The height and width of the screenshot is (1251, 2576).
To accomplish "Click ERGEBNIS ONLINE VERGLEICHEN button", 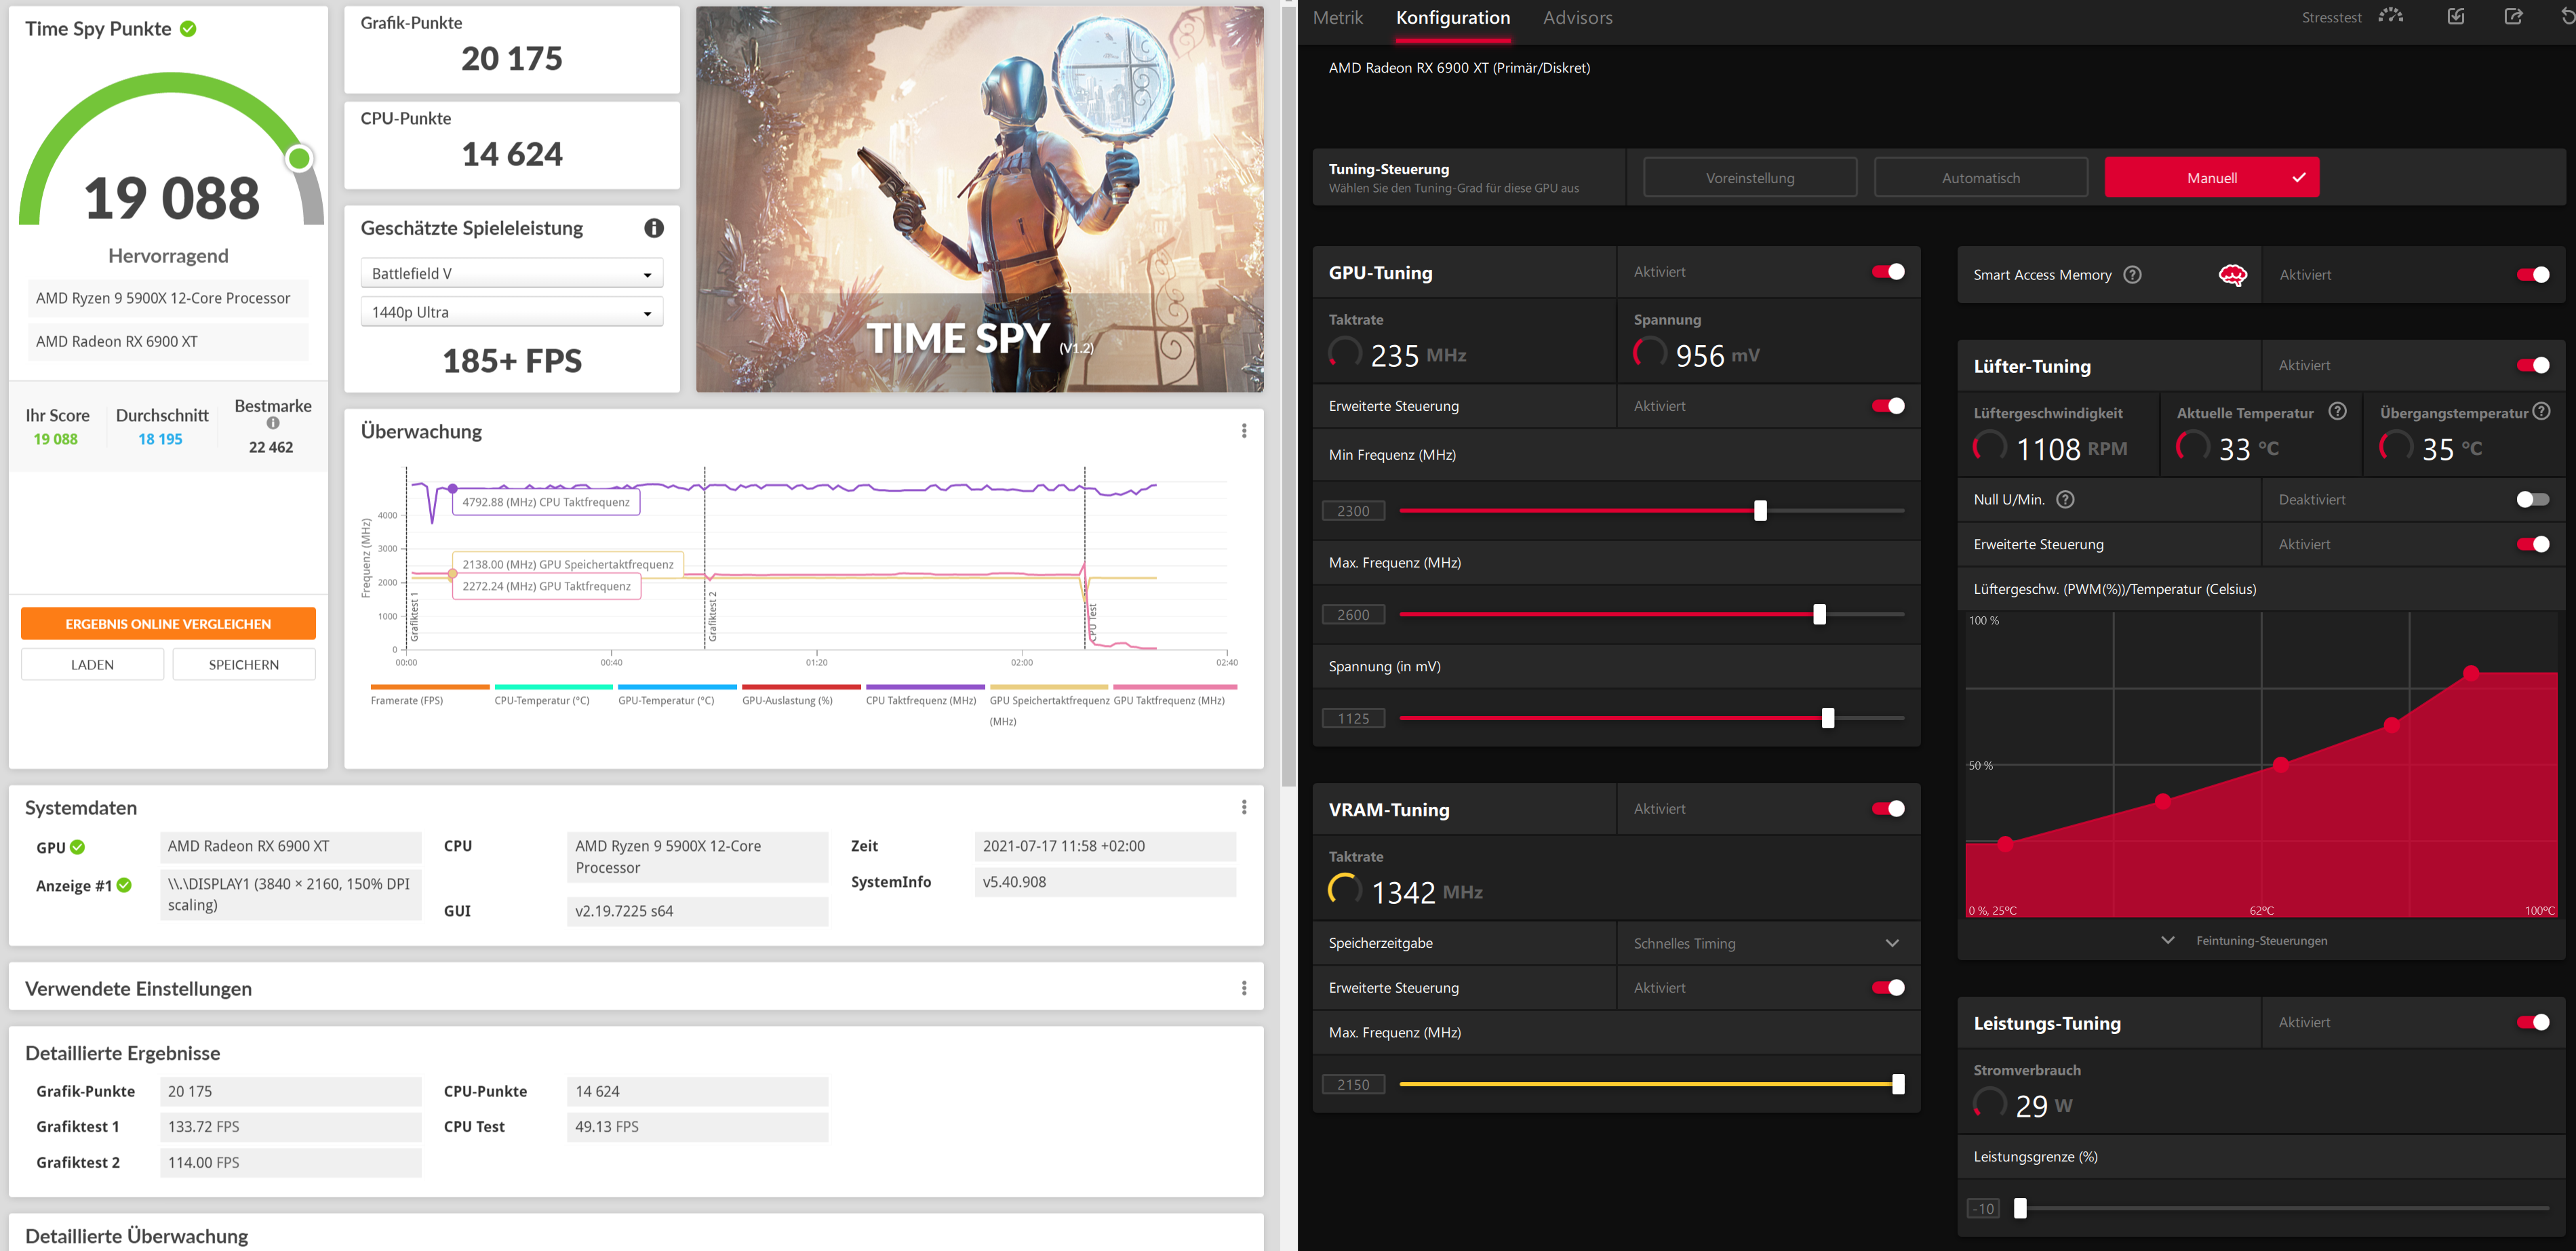I will (168, 624).
